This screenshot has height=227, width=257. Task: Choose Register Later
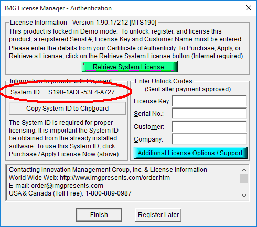point(158,215)
